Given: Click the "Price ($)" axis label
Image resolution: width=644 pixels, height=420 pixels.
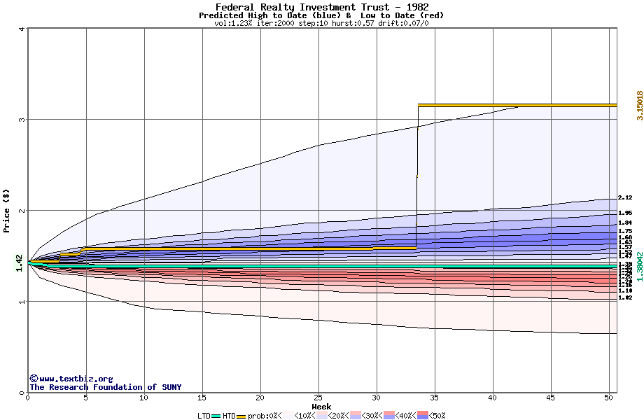Looking at the screenshot, I should [x=6, y=211].
